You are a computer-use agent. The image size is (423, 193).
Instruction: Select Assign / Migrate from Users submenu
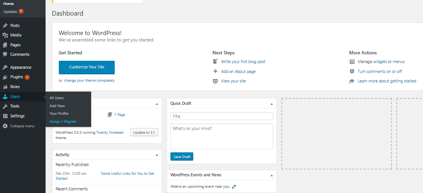[x=63, y=122]
